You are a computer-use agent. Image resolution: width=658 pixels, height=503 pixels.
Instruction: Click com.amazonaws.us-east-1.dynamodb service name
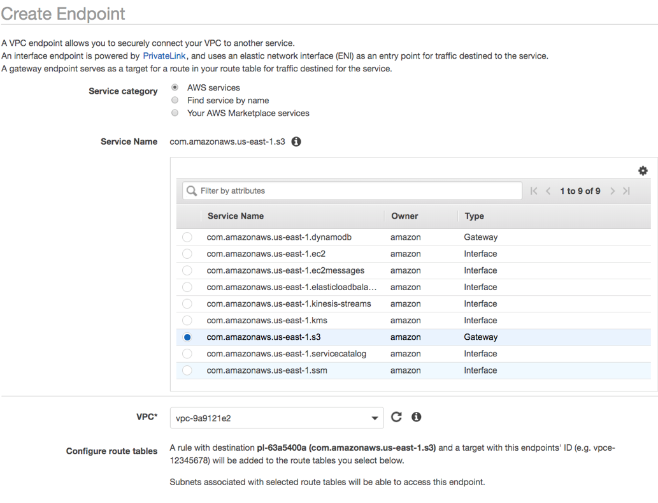pos(279,237)
